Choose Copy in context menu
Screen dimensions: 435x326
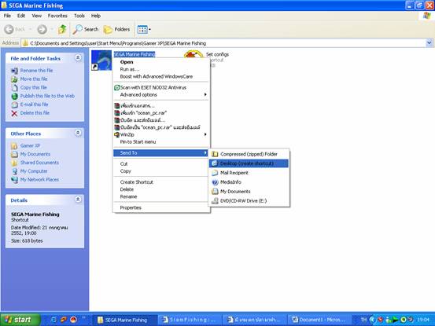tap(161, 171)
